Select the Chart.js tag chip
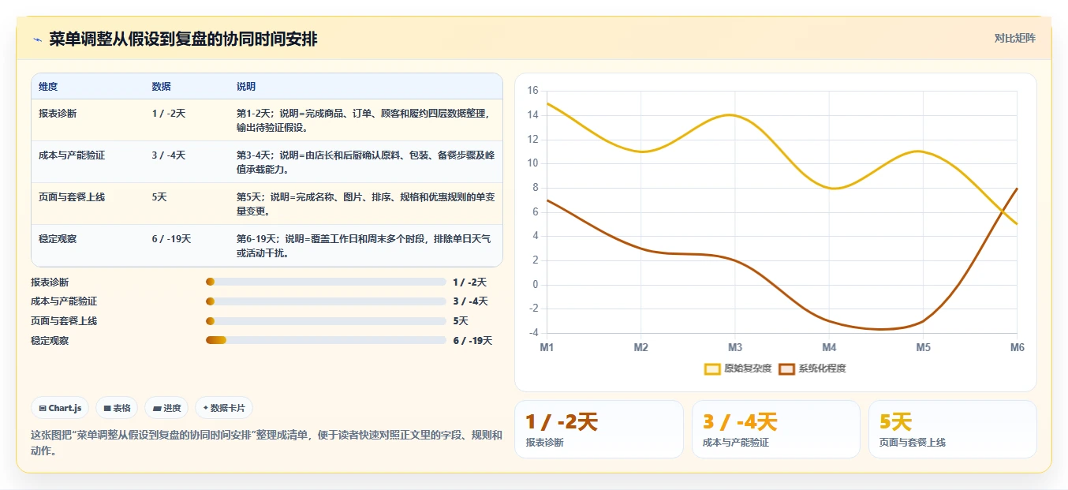Viewport: 1068px width, 490px height. tap(61, 408)
